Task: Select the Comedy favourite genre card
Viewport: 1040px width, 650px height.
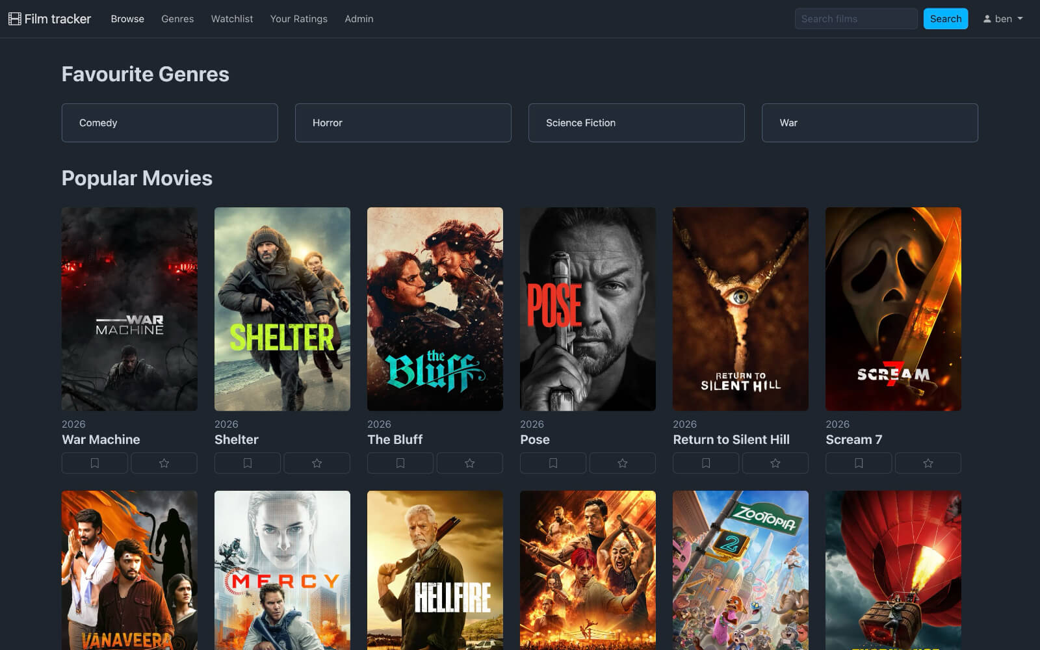Action: pos(169,122)
